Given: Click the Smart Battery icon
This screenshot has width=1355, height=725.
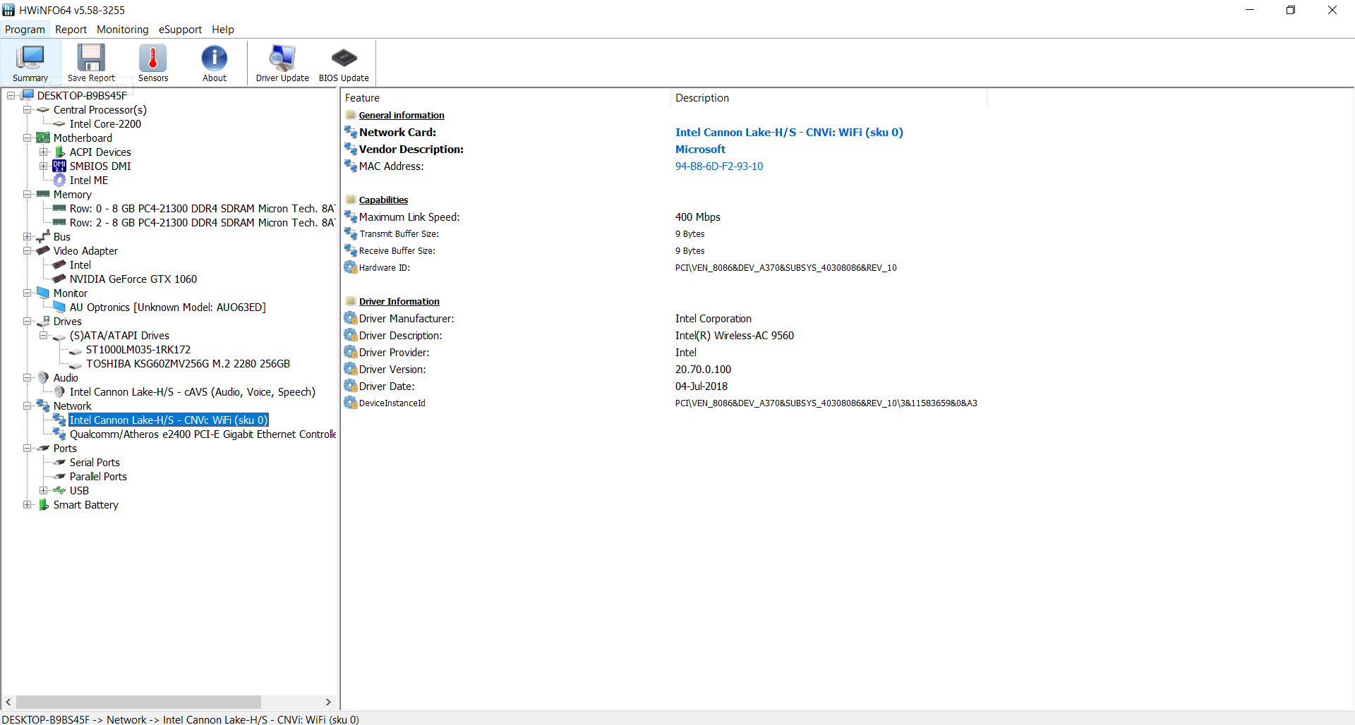Looking at the screenshot, I should (43, 504).
